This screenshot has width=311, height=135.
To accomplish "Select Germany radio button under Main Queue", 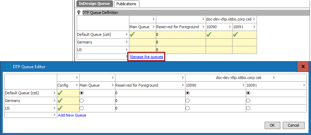I will (x=82, y=101).
